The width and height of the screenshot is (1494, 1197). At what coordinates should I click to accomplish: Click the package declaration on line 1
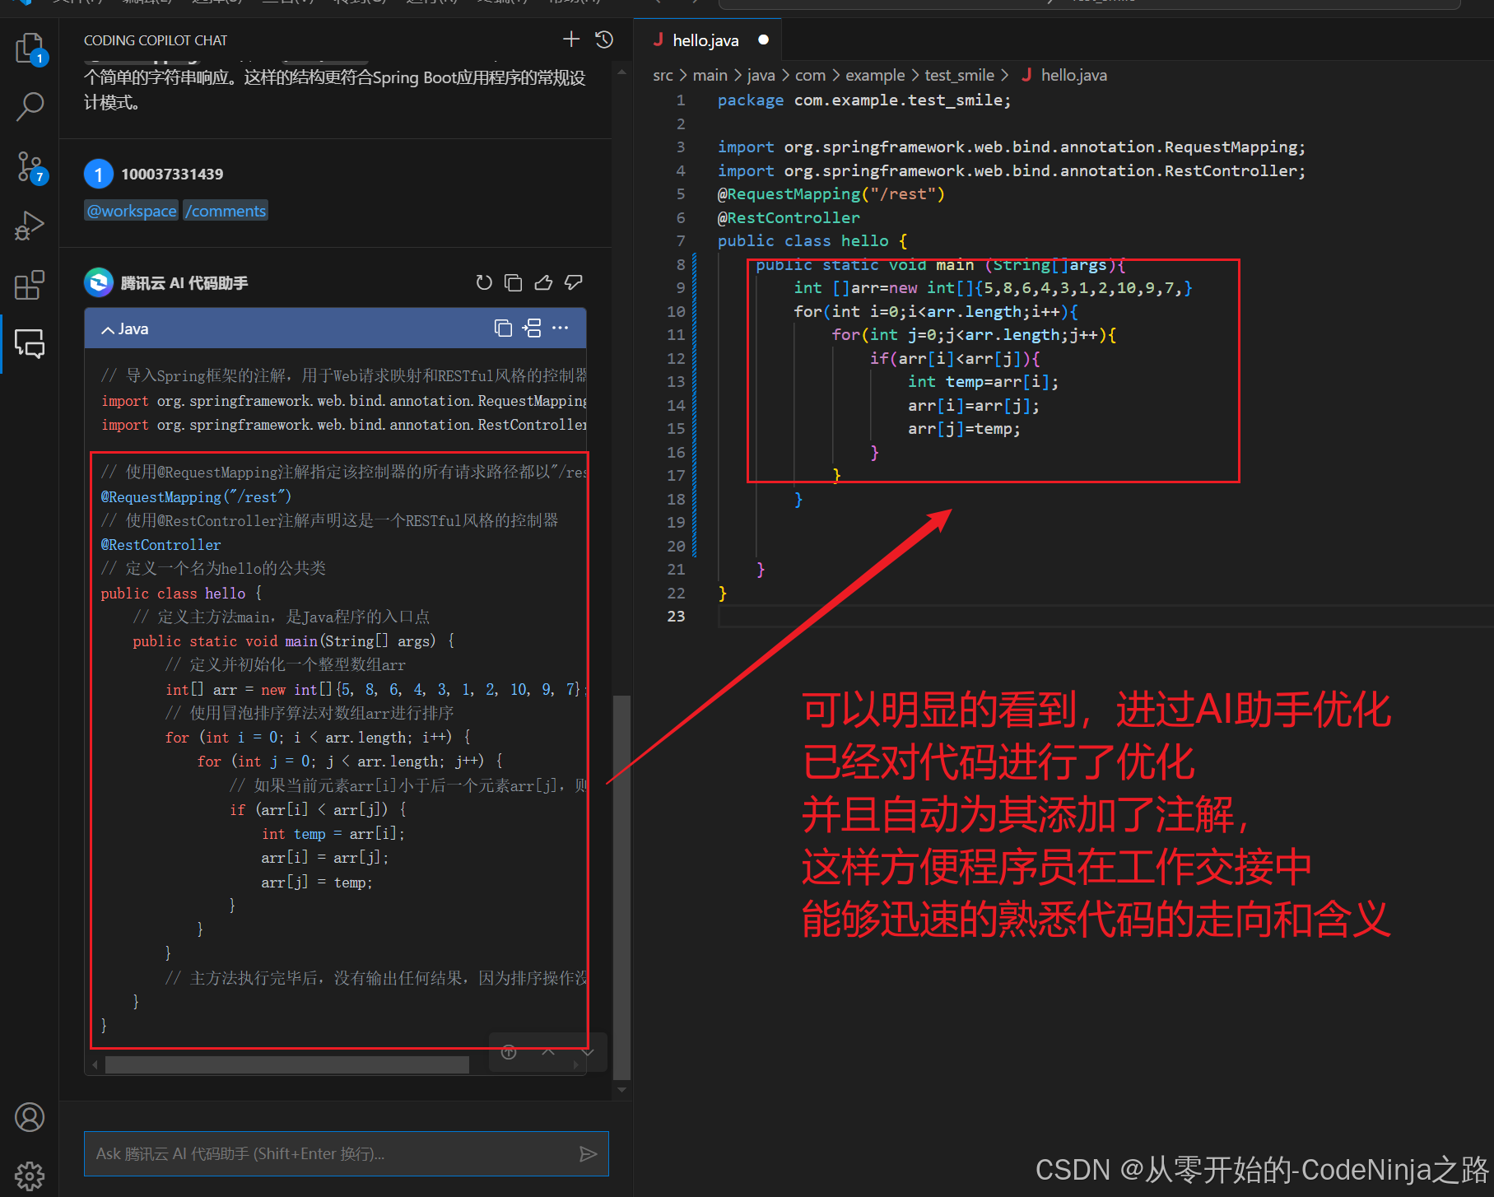(864, 100)
